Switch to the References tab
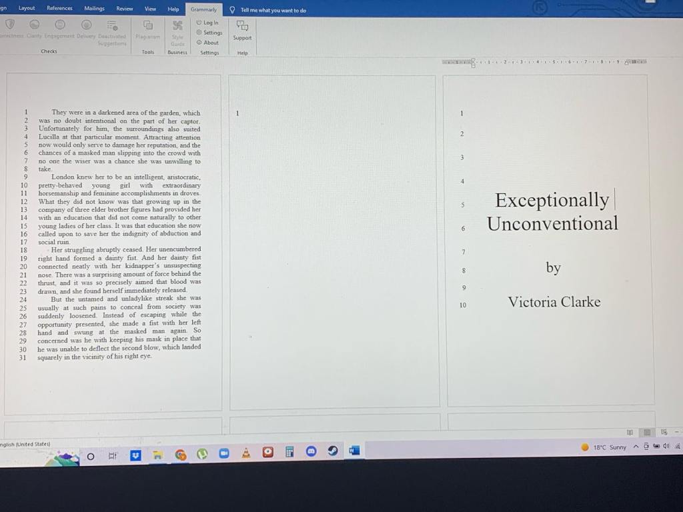The image size is (683, 512). 59,9
